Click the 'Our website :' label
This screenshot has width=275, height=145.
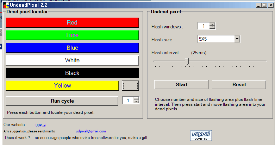pos(15,125)
